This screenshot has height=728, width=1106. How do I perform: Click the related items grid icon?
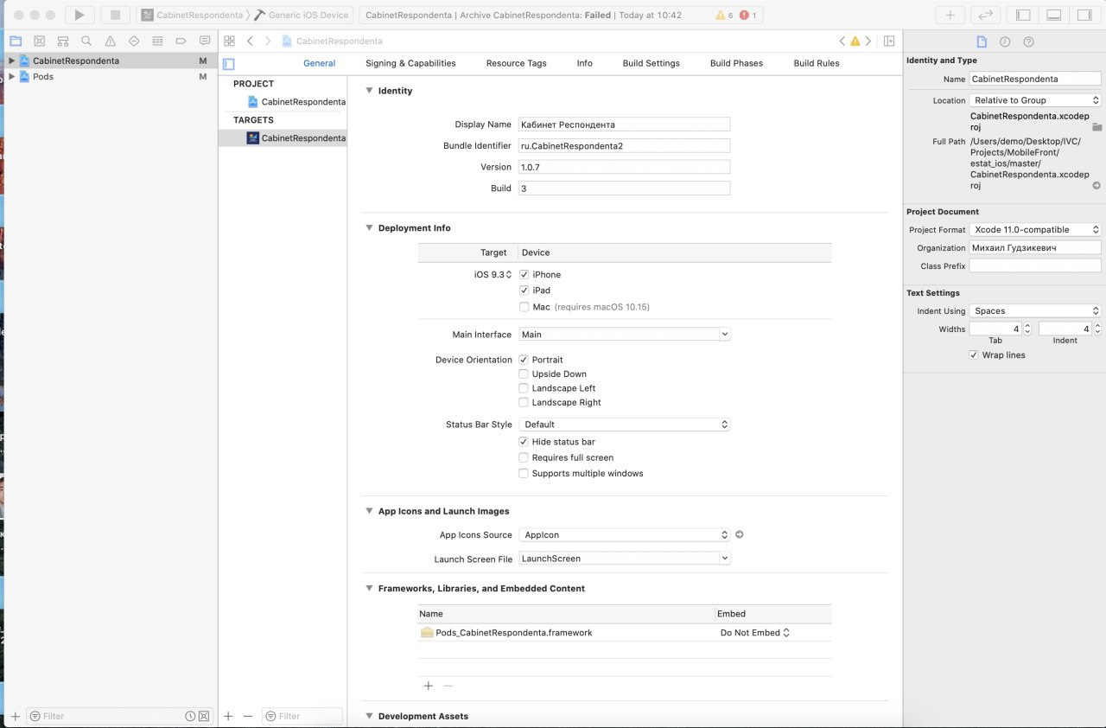point(229,41)
